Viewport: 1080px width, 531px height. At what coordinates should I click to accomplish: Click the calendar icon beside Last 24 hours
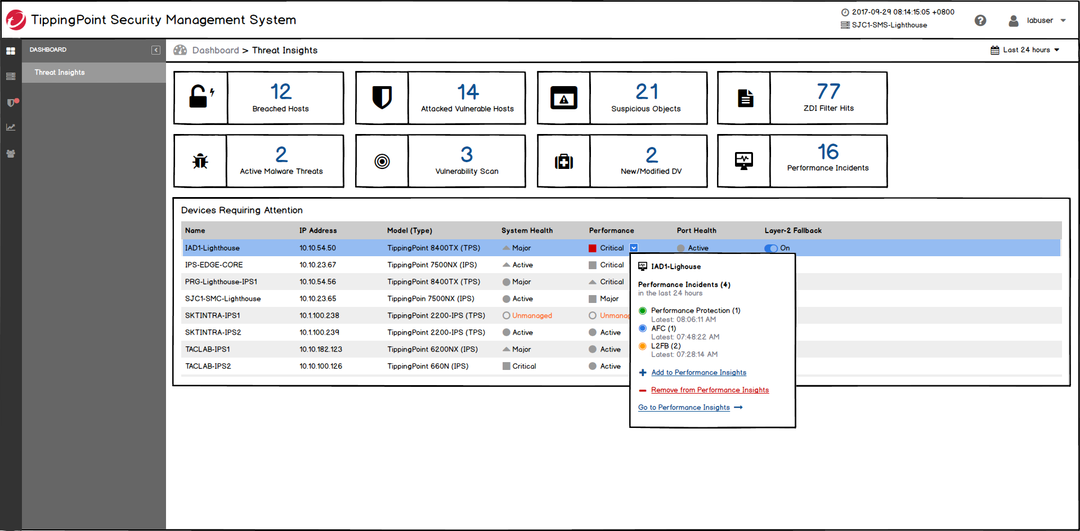click(x=995, y=50)
